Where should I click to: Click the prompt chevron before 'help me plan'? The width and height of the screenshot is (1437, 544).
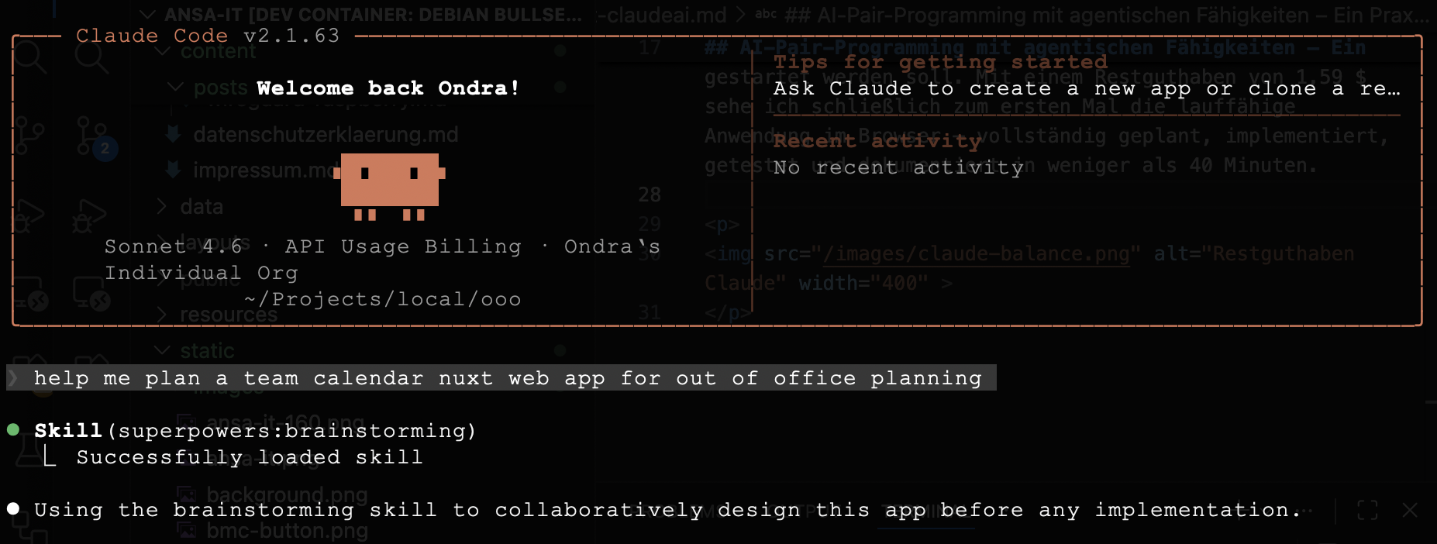pyautogui.click(x=13, y=378)
